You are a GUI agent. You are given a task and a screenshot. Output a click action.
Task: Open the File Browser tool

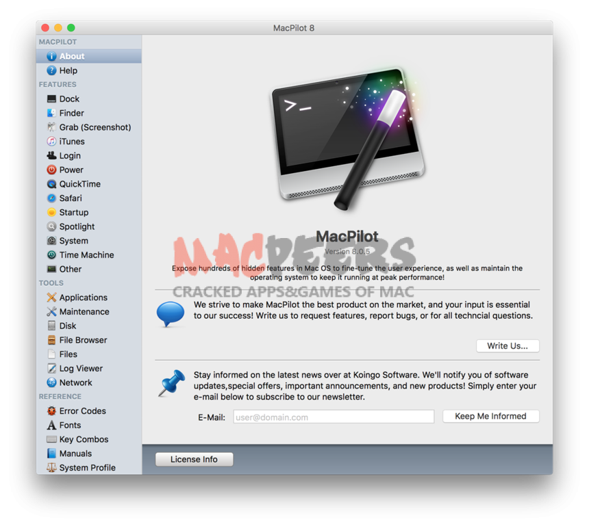coord(89,340)
